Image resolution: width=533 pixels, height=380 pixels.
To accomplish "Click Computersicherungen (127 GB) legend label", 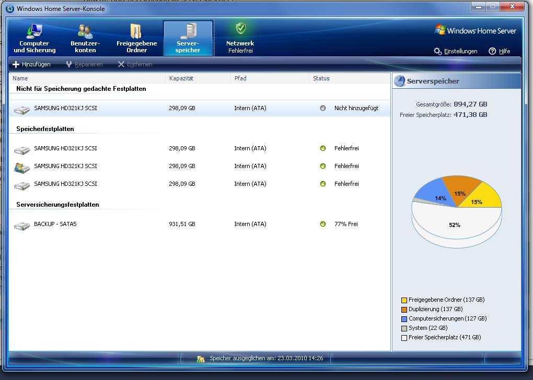I will 448,318.
